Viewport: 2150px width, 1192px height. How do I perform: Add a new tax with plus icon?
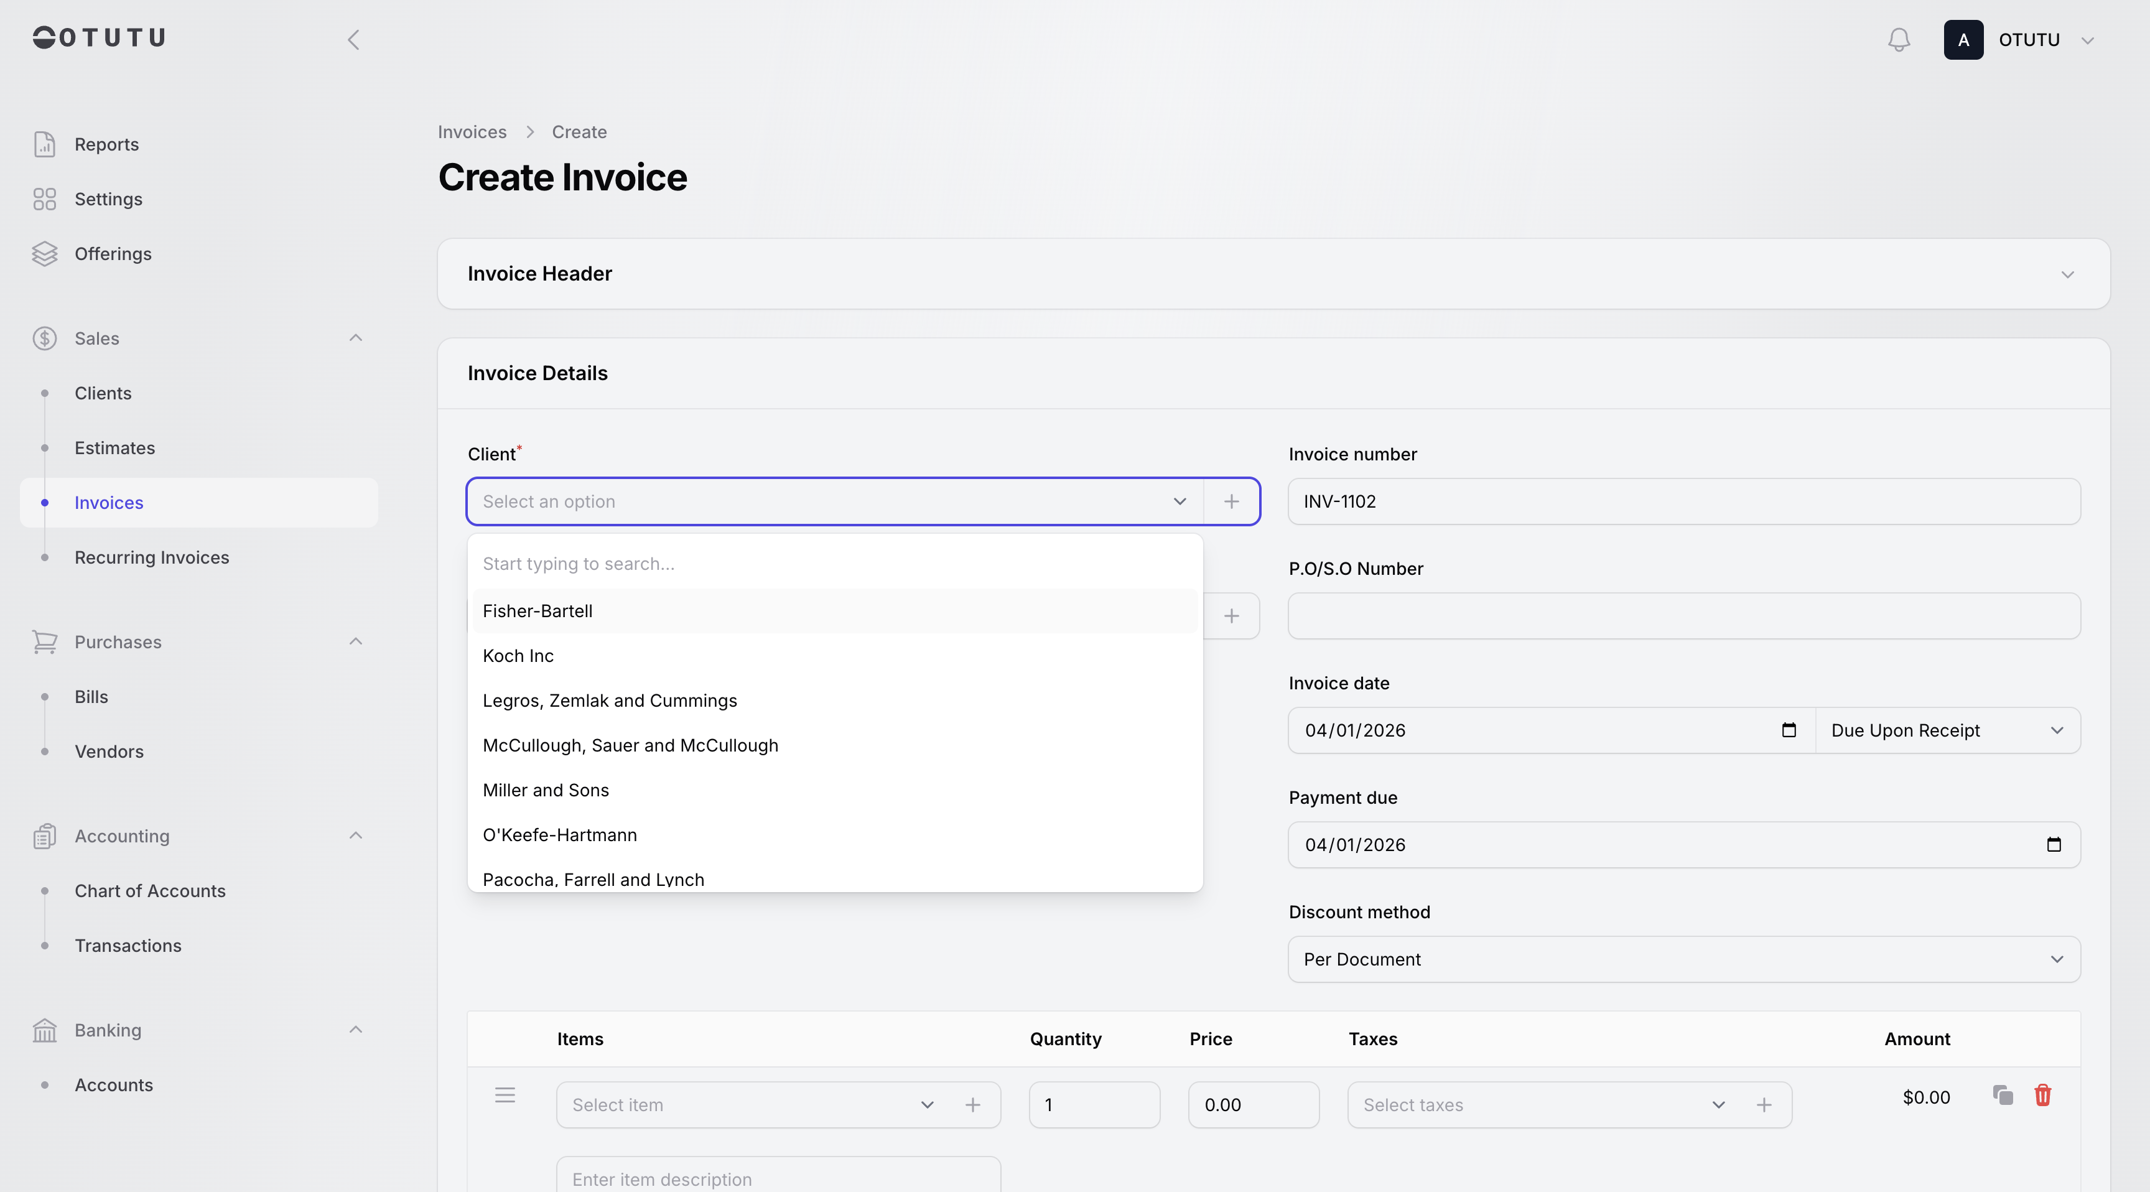pos(1764,1105)
